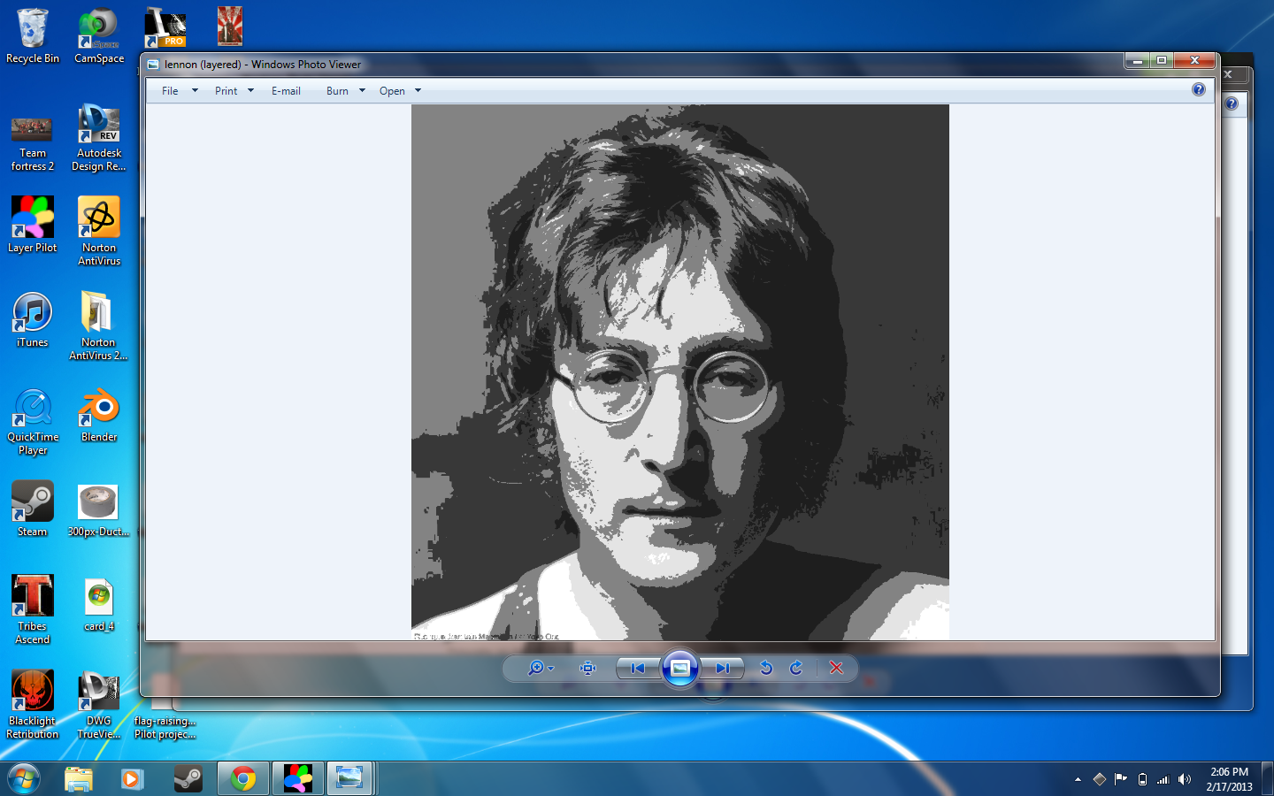The height and width of the screenshot is (796, 1274).
Task: Click the fit-to-window display icon
Action: click(x=587, y=668)
